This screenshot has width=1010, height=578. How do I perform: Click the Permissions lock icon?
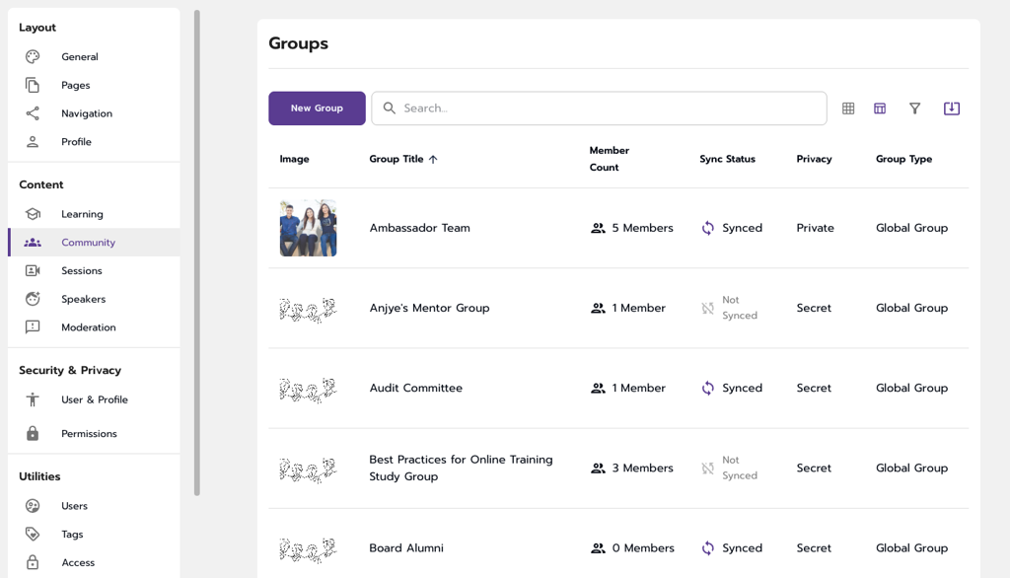click(33, 433)
